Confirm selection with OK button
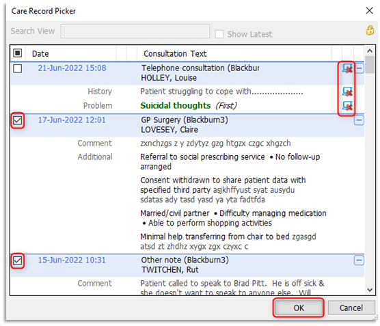The width and height of the screenshot is (380, 326). click(x=299, y=308)
